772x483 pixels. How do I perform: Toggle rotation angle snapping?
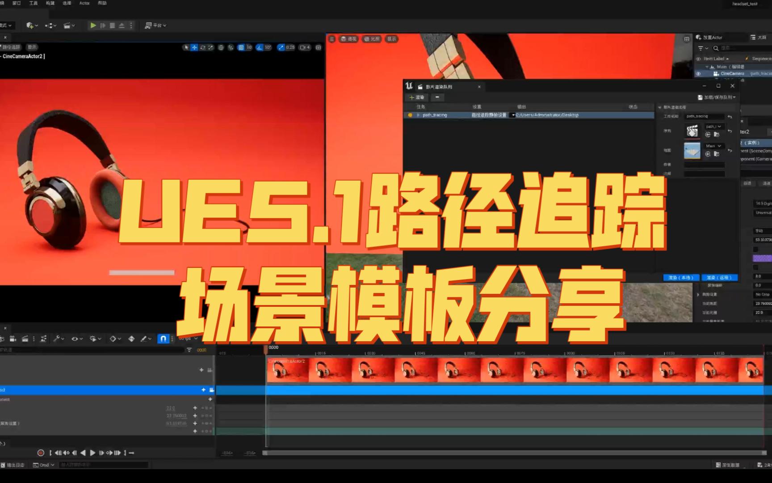[x=260, y=47]
